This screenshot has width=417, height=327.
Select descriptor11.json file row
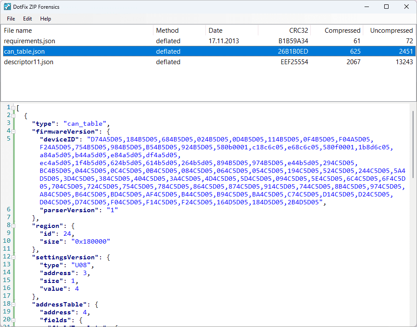pos(209,62)
